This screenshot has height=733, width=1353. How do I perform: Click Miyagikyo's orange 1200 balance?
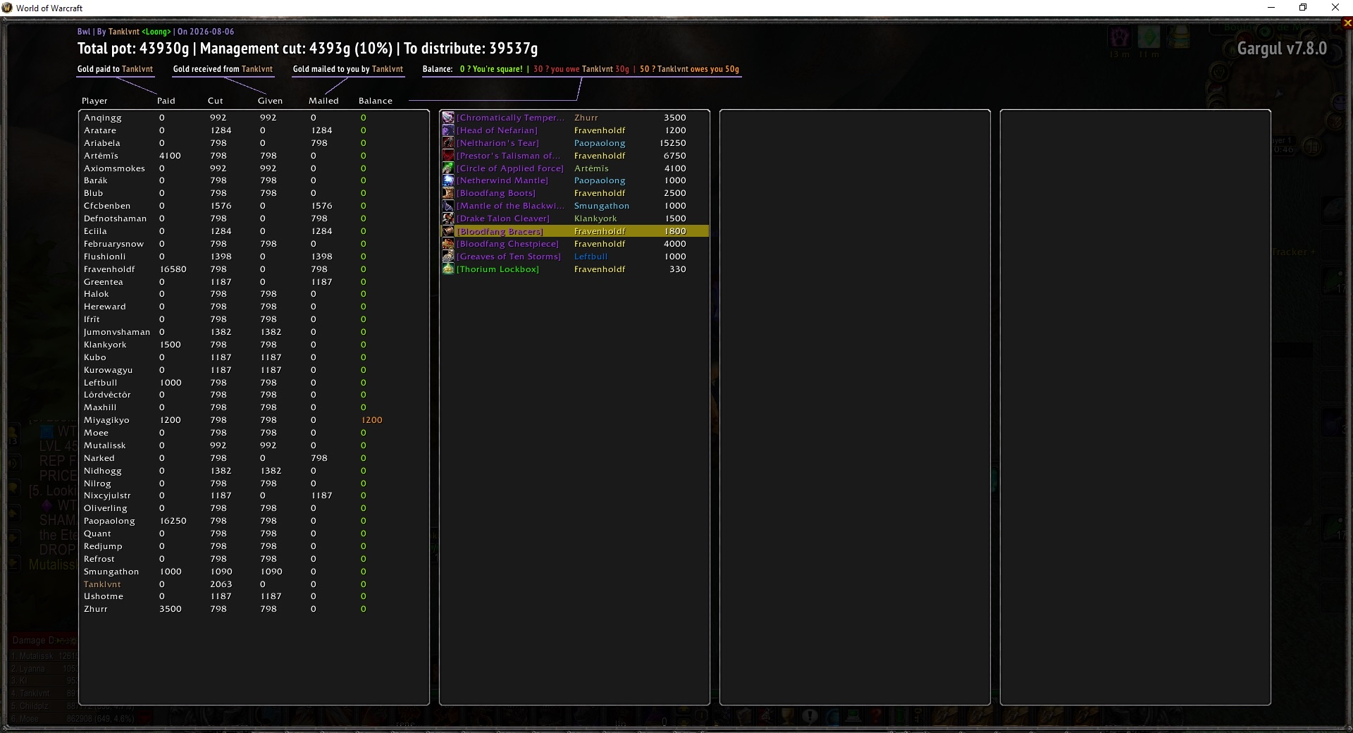372,420
